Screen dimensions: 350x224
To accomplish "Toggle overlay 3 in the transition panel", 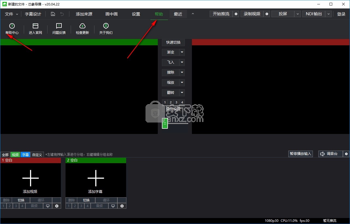I will (x=176, y=102).
